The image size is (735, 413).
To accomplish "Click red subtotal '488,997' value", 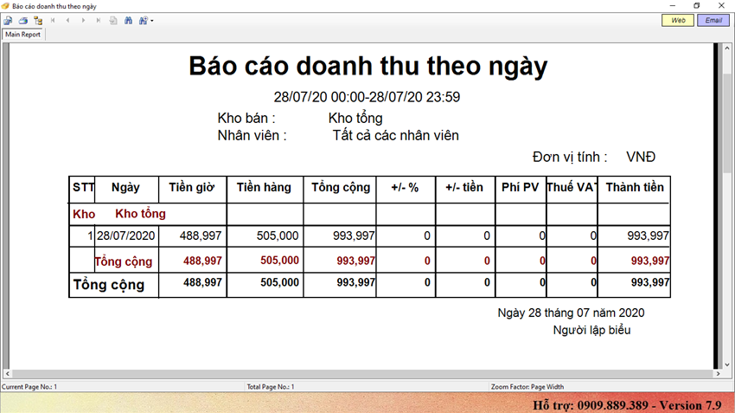I will pyautogui.click(x=202, y=261).
